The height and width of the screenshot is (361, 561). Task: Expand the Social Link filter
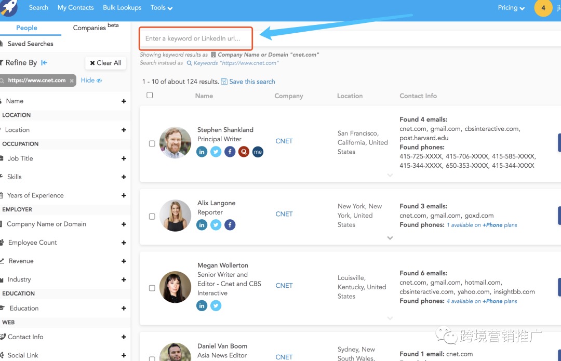[x=124, y=355]
